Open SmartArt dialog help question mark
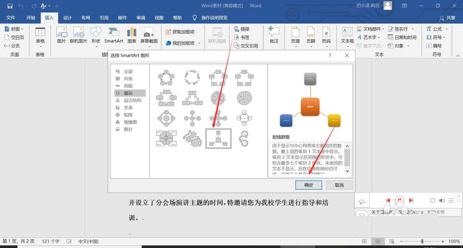Screen dimensions: 463x248 [x=330, y=55]
